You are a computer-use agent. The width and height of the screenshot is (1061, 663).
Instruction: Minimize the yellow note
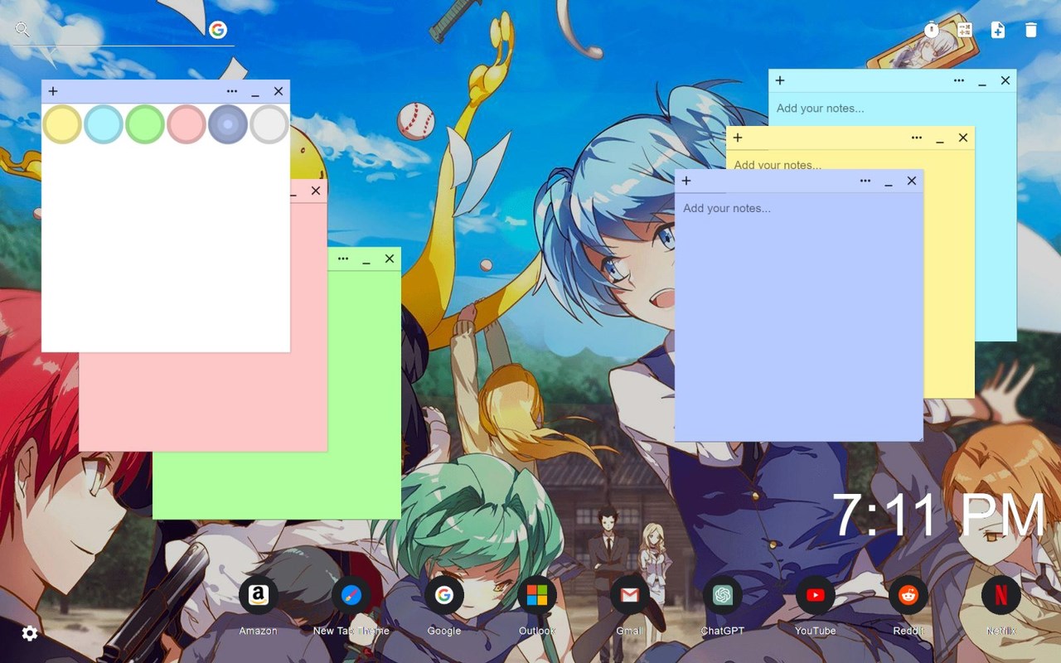click(x=940, y=139)
